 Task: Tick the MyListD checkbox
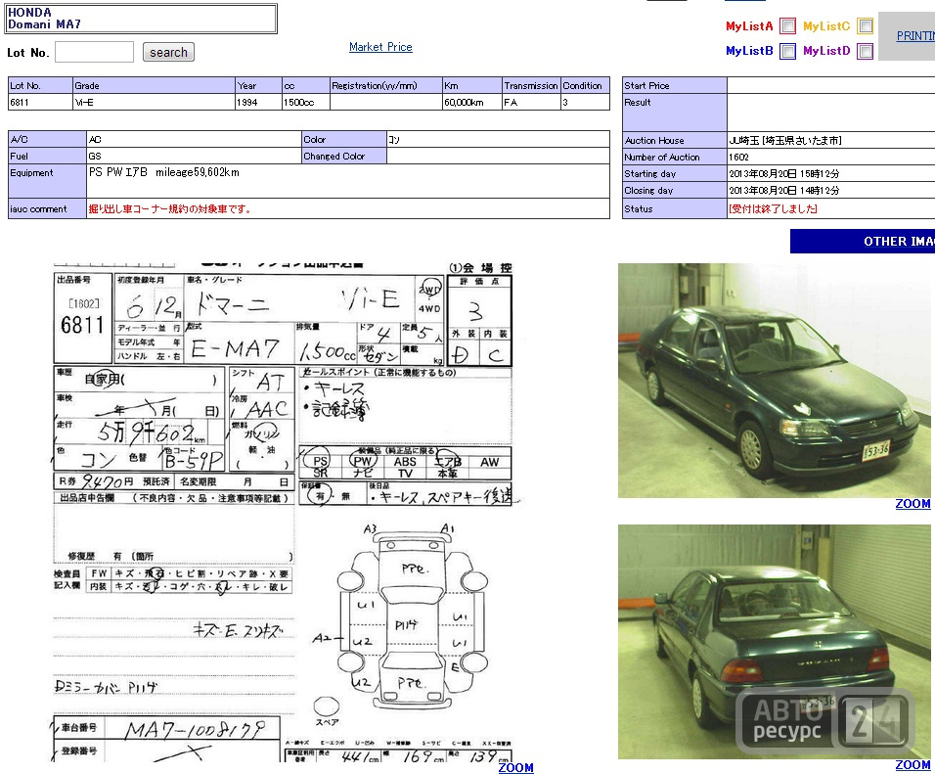click(866, 51)
